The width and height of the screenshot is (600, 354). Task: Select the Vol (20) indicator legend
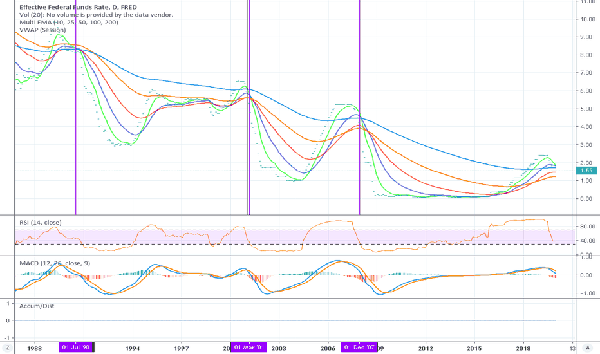[x=96, y=15]
